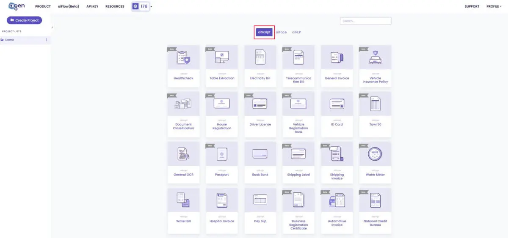
Task: Select the Table Extraction icon
Action: tap(222, 57)
